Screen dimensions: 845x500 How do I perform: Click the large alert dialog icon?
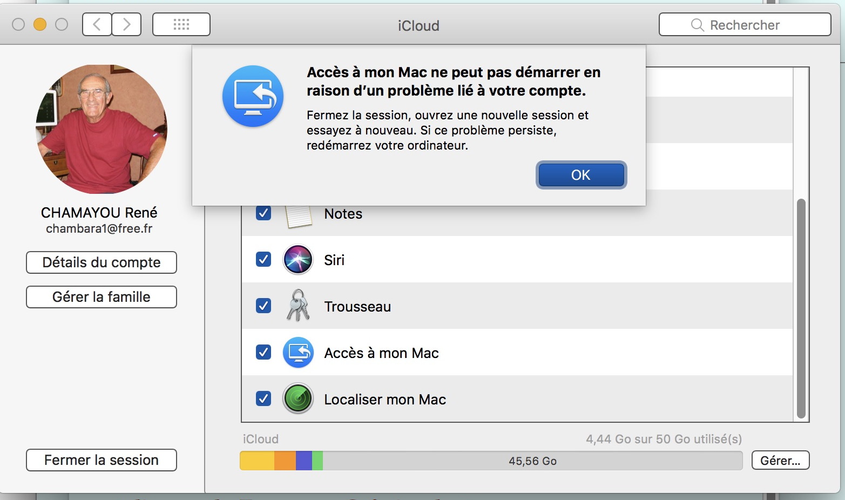[253, 96]
